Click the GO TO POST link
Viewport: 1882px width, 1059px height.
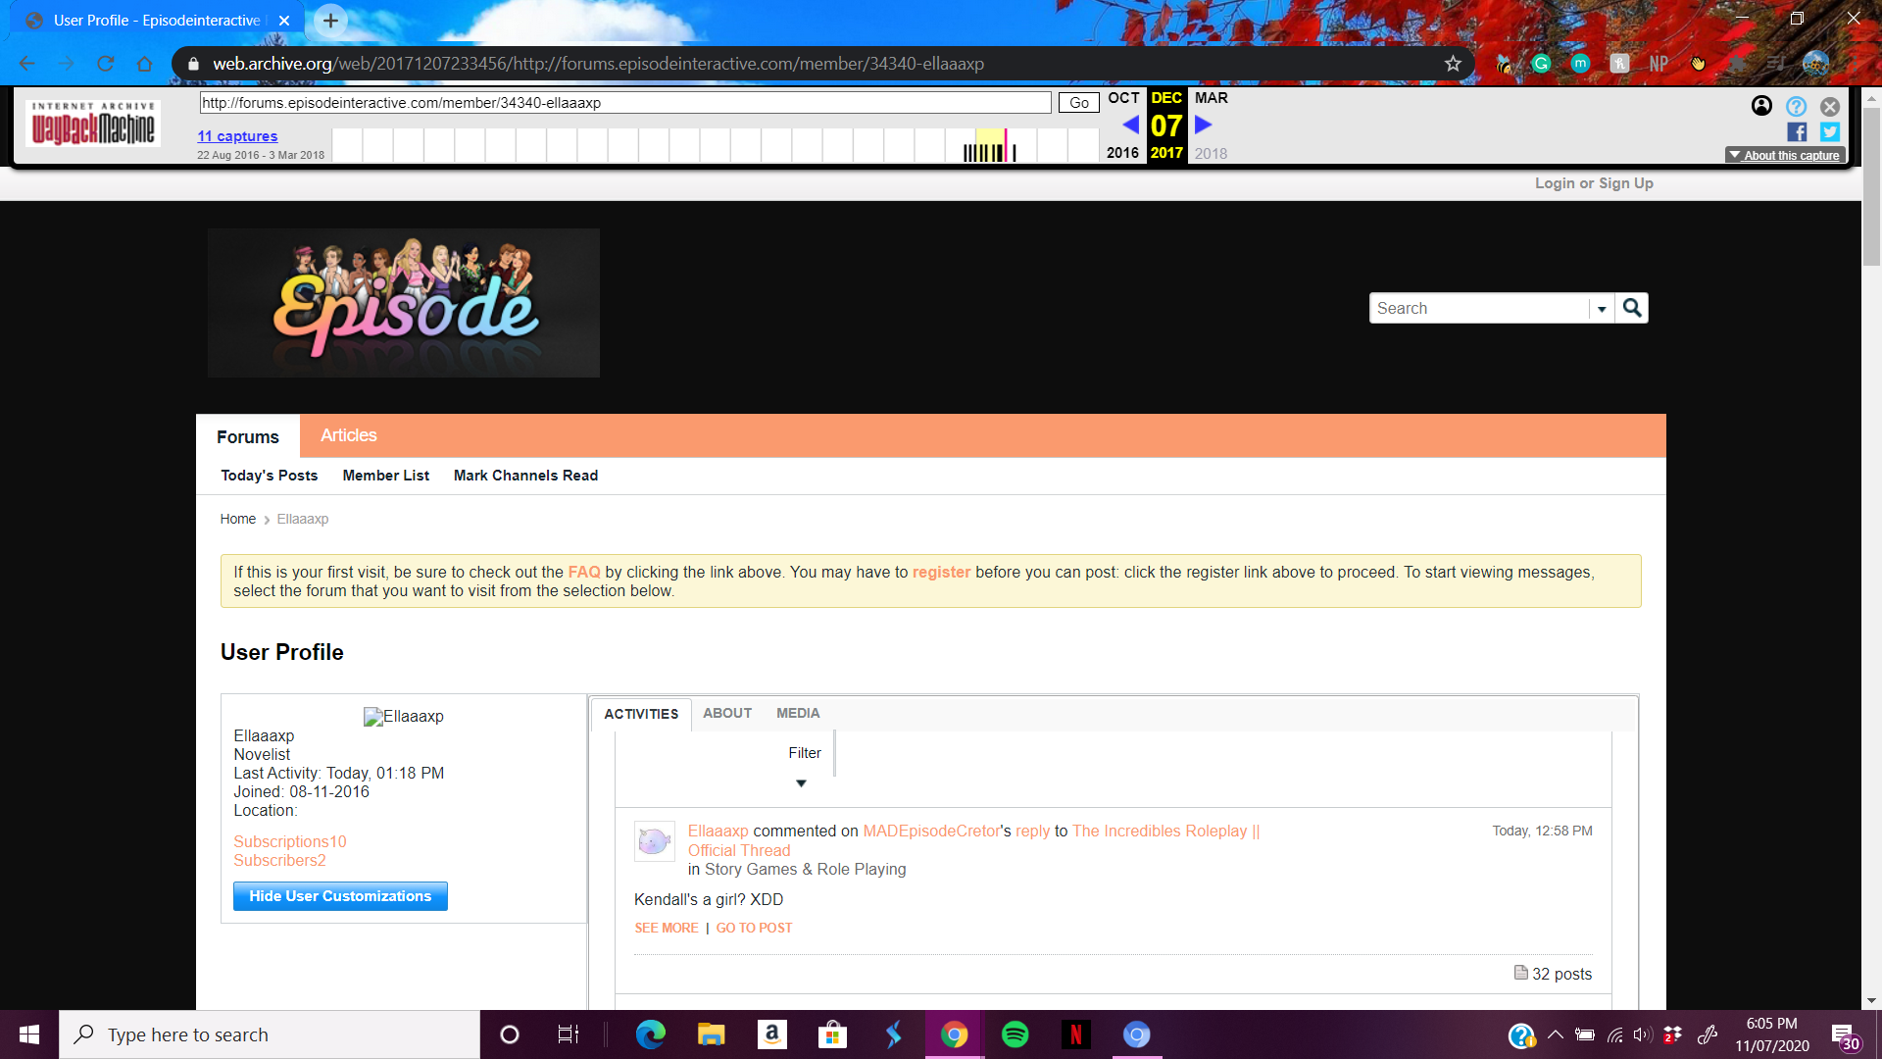tap(754, 928)
